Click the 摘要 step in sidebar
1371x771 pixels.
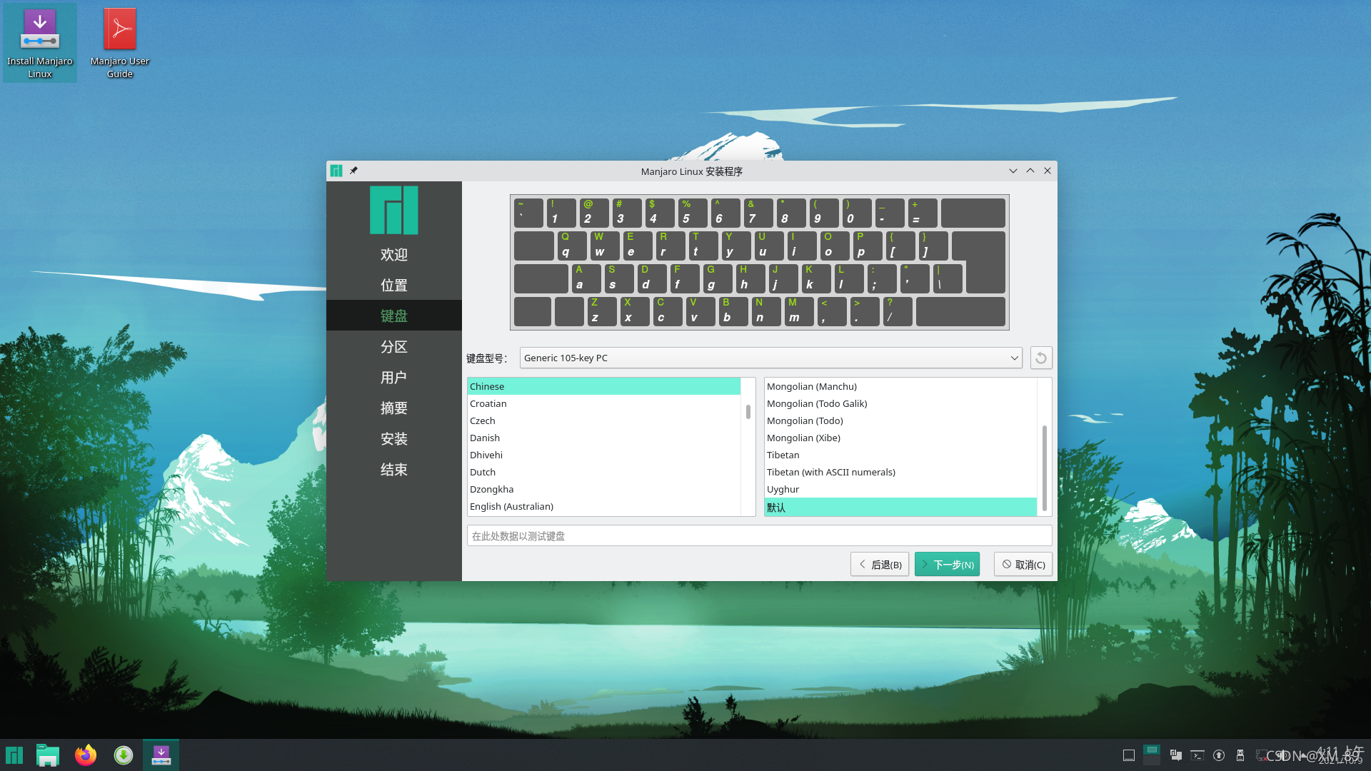[x=394, y=408]
